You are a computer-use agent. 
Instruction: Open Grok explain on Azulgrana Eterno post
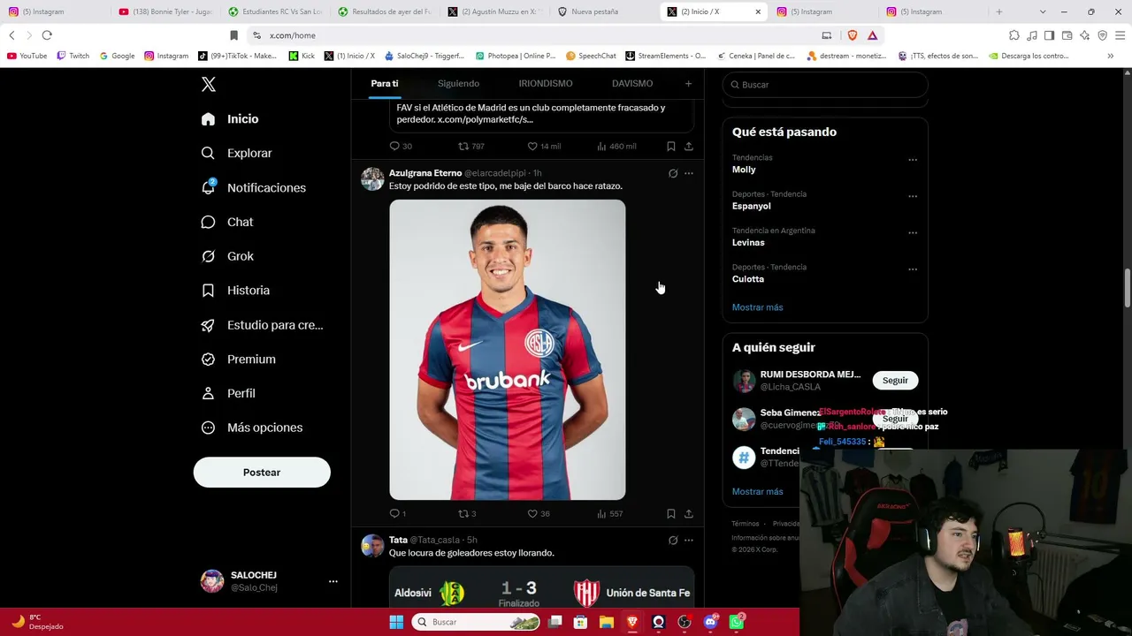673,173
